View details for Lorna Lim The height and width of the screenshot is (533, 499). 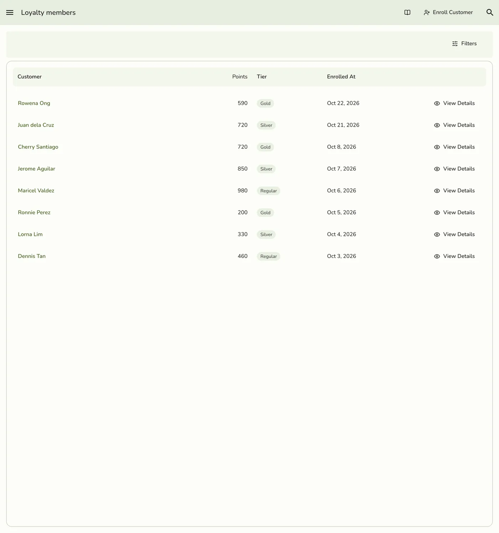(454, 234)
